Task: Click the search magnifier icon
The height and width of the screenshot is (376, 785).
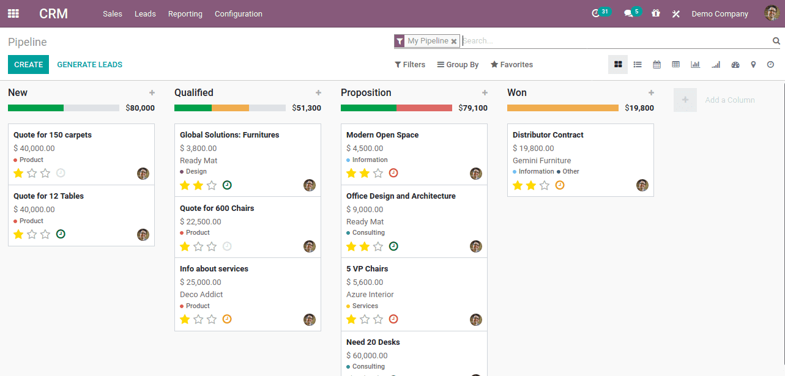Action: pyautogui.click(x=776, y=41)
